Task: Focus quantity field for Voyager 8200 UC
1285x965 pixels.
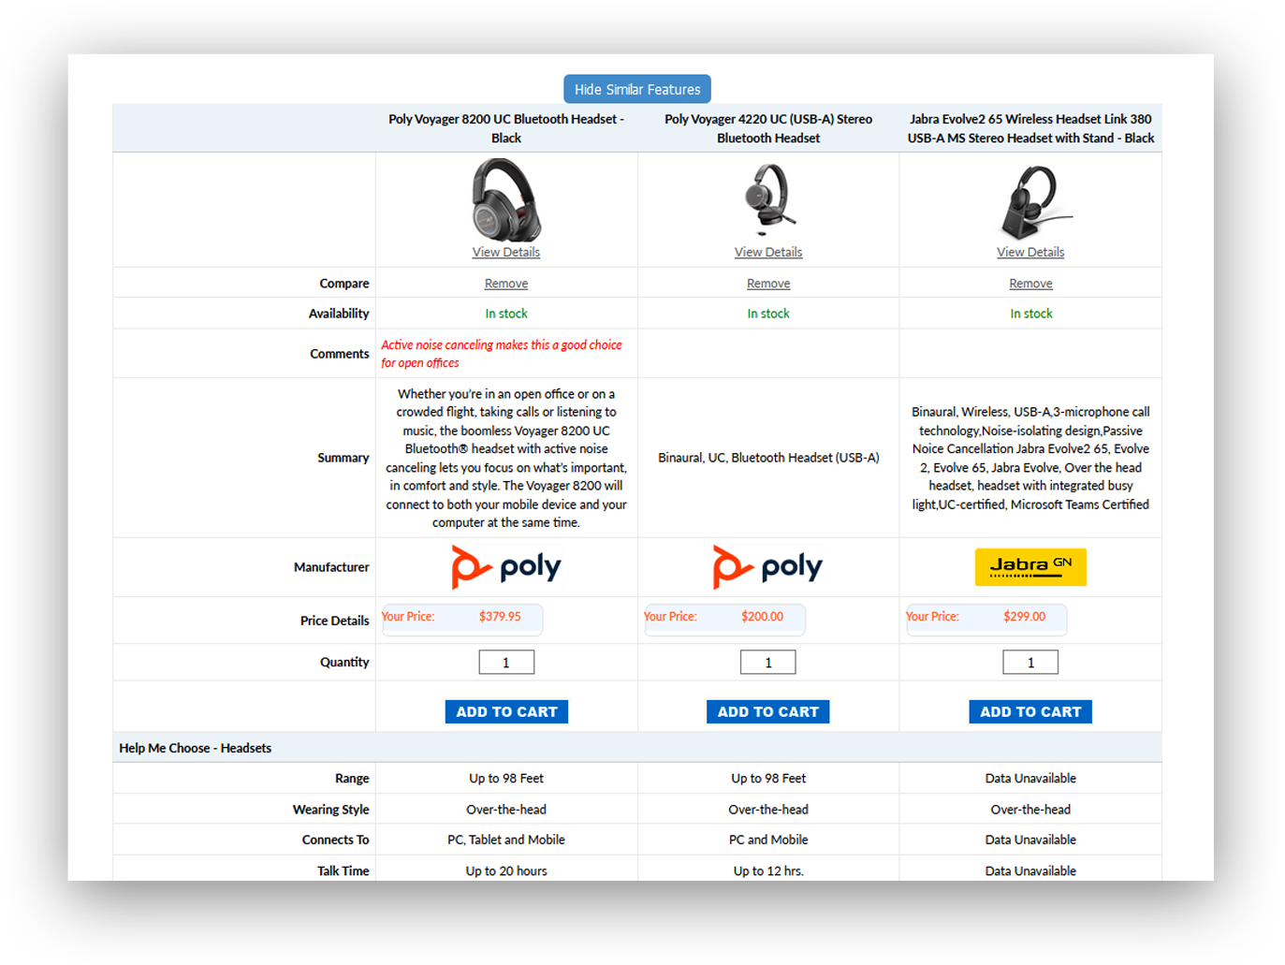Action: (x=506, y=663)
